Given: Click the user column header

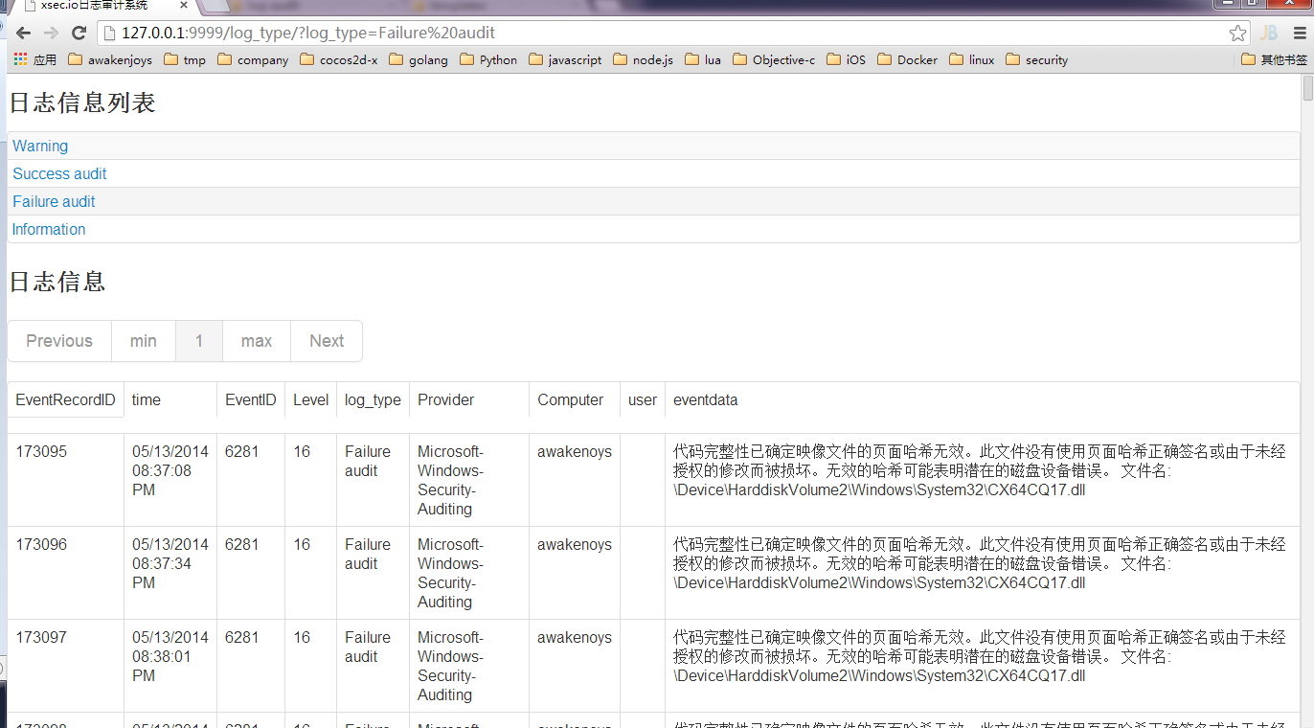Looking at the screenshot, I should coord(643,399).
